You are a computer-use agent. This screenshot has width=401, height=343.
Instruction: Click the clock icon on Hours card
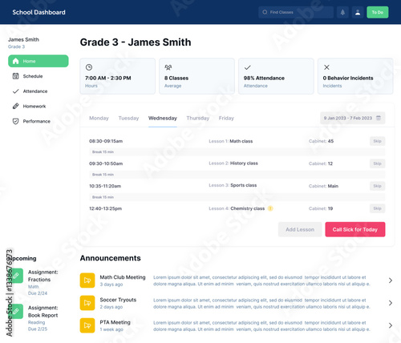[x=89, y=67]
